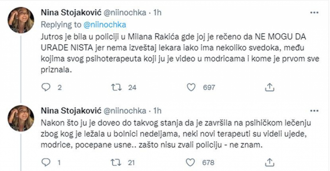Open more options menu on second tweet

314,111
